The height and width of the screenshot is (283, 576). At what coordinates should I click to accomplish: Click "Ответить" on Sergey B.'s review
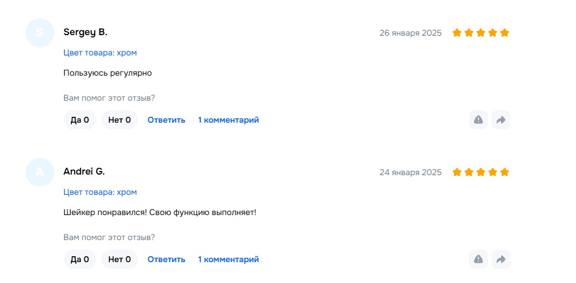pyautogui.click(x=167, y=120)
